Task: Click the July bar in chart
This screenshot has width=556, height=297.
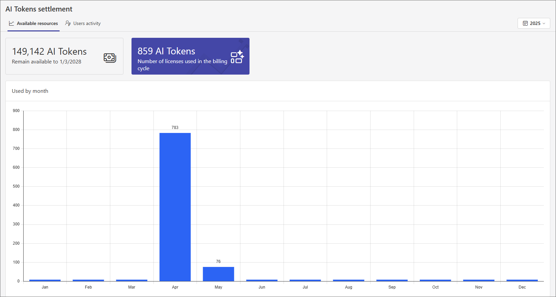Action: point(305,280)
